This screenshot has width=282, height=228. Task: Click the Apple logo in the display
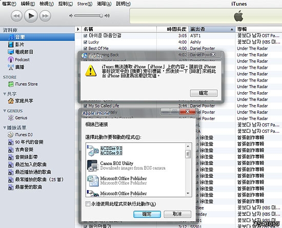(x=238, y=16)
